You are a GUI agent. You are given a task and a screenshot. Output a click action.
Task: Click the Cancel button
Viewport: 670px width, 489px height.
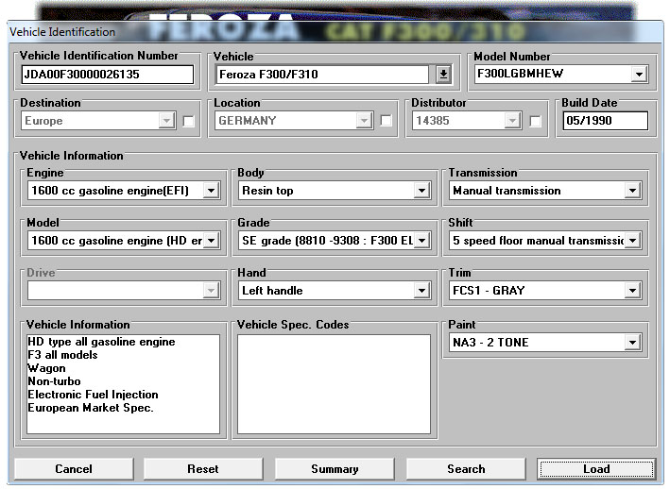(x=74, y=469)
